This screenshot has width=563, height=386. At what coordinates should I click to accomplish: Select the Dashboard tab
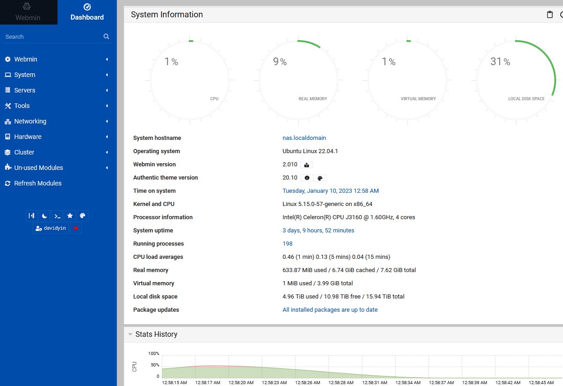click(87, 12)
